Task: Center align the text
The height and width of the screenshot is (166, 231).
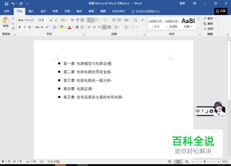Action: pos(94,27)
